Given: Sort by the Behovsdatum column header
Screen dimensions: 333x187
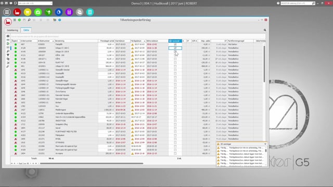Looking at the screenshot, I should 157,41.
